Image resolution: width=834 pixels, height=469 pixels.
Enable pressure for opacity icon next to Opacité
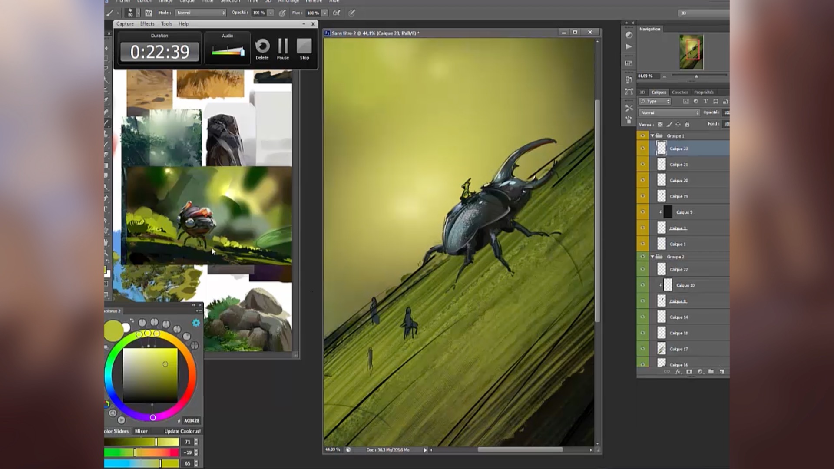click(282, 13)
